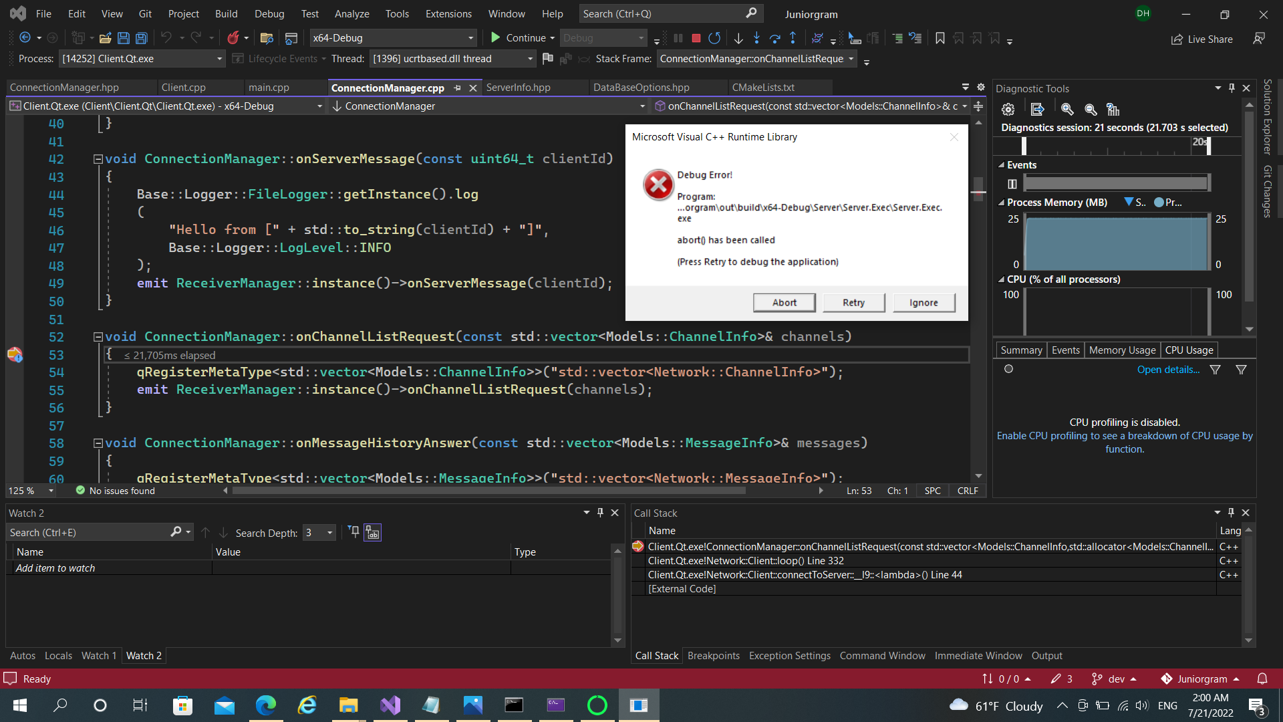The height and width of the screenshot is (722, 1283).
Task: Pin the Call Stack panel
Action: coord(1230,512)
